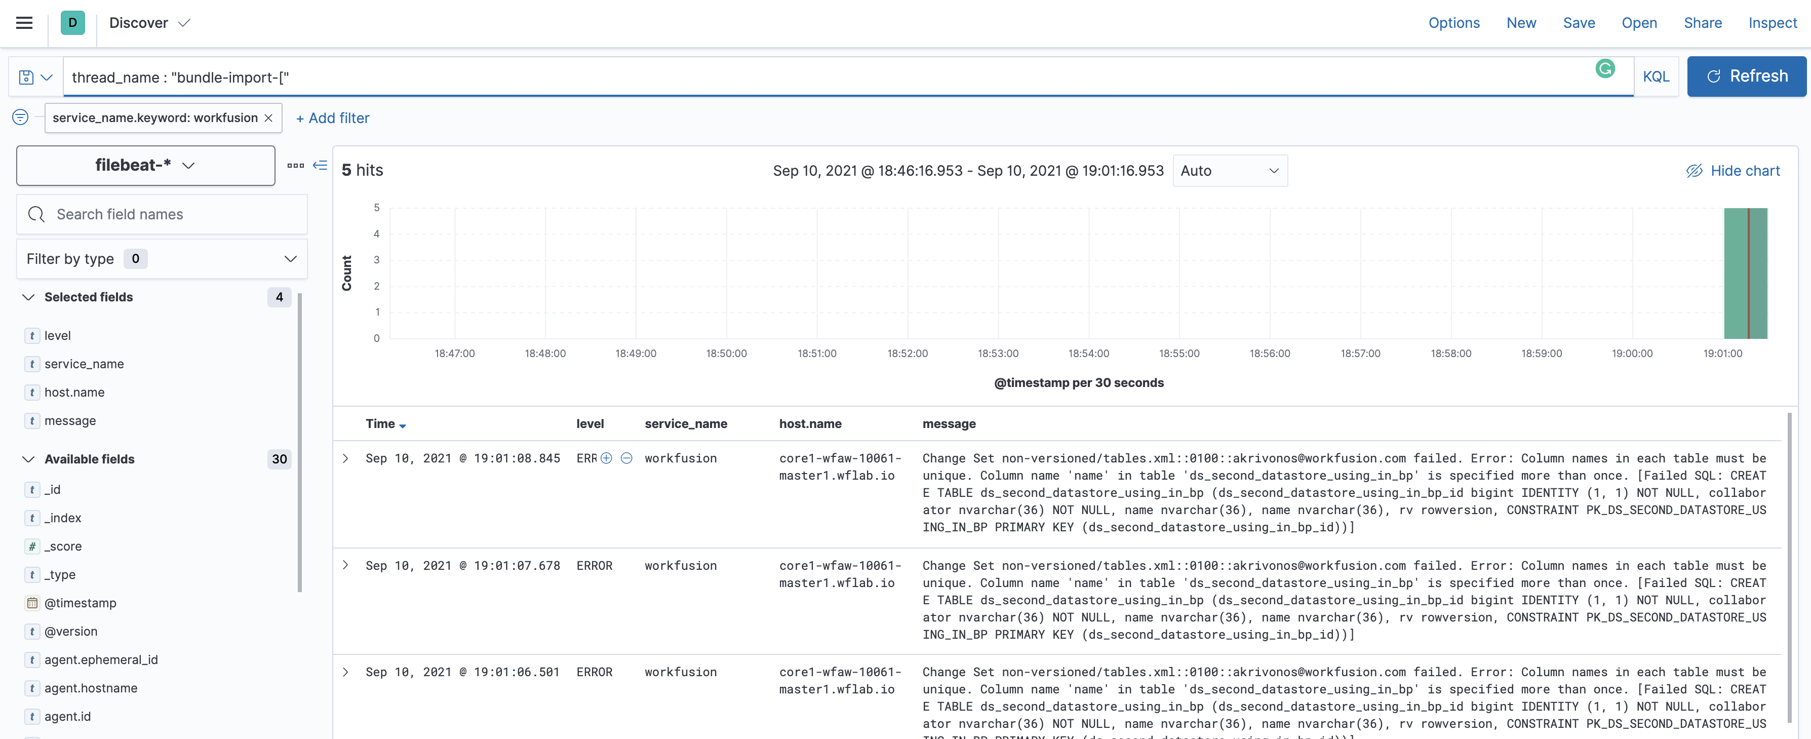Click the field list sidebar scrollbar
Viewport: 1811px width, 739px height.
pyautogui.click(x=300, y=443)
